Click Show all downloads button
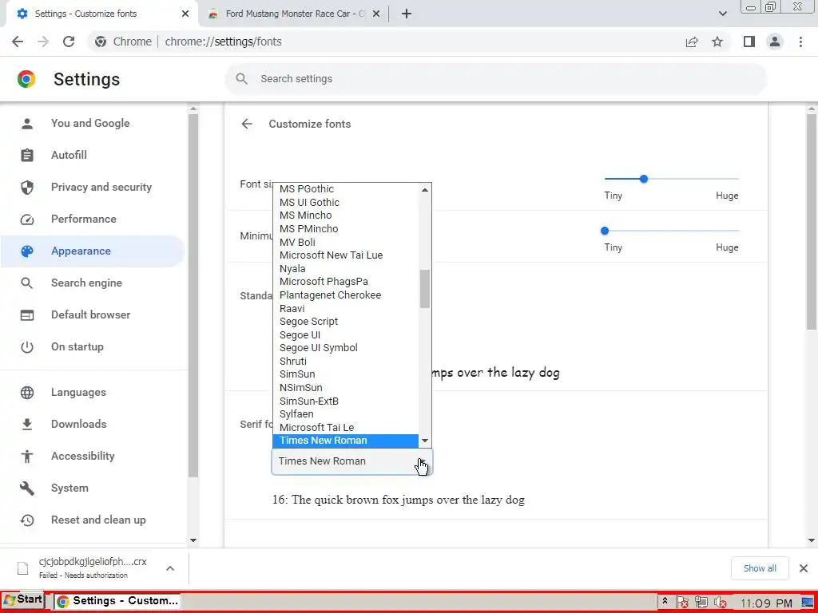Image resolution: width=818 pixels, height=613 pixels. coord(760,568)
